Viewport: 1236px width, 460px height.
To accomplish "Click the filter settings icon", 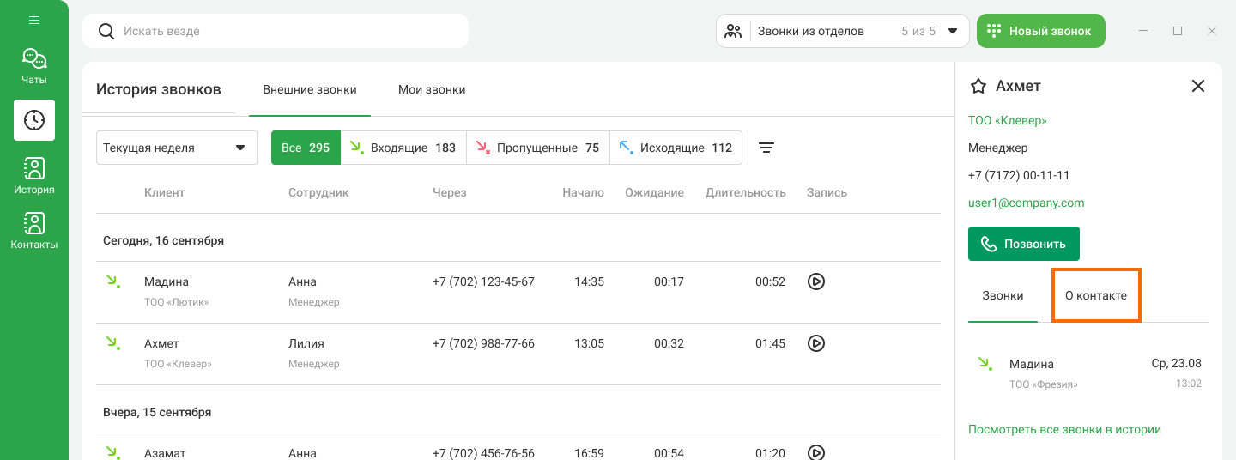I will click(766, 148).
